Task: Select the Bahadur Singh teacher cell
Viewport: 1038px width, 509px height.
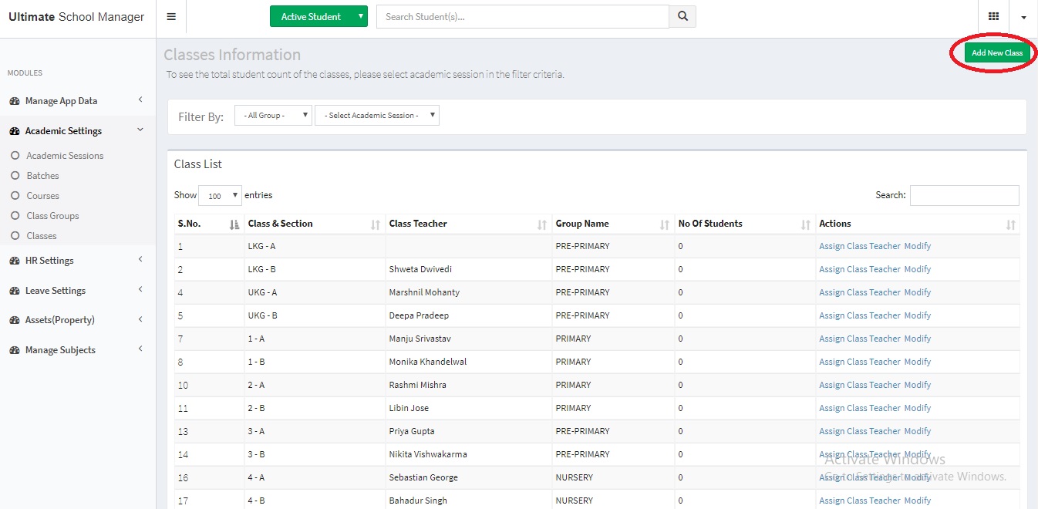Action: pos(469,501)
